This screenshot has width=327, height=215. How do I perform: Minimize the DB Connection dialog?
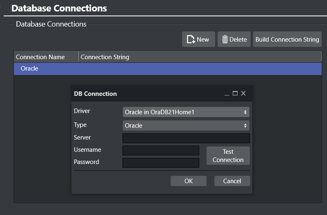coord(227,94)
